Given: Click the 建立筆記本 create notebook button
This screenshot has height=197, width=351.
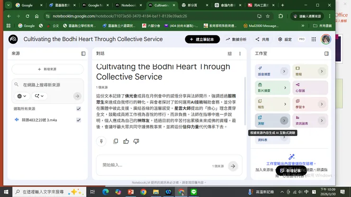Looking at the screenshot, I should point(203,39).
